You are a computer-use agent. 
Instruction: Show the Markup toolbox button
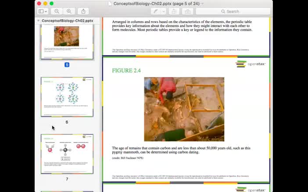188,11
